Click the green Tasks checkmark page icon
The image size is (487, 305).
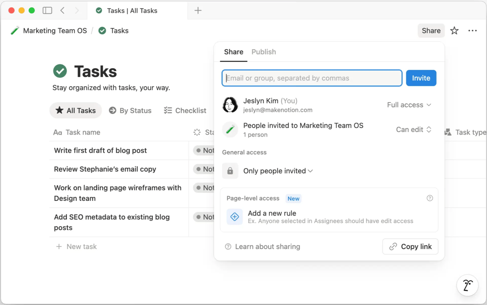click(60, 71)
